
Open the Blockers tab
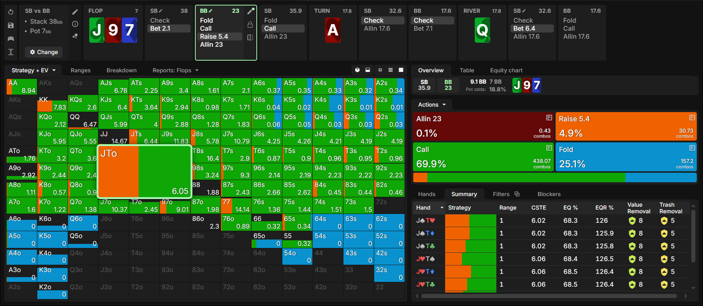tap(549, 194)
